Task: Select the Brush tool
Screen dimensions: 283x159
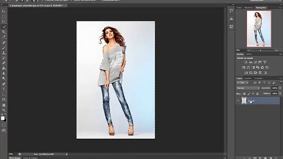Action: [4, 48]
